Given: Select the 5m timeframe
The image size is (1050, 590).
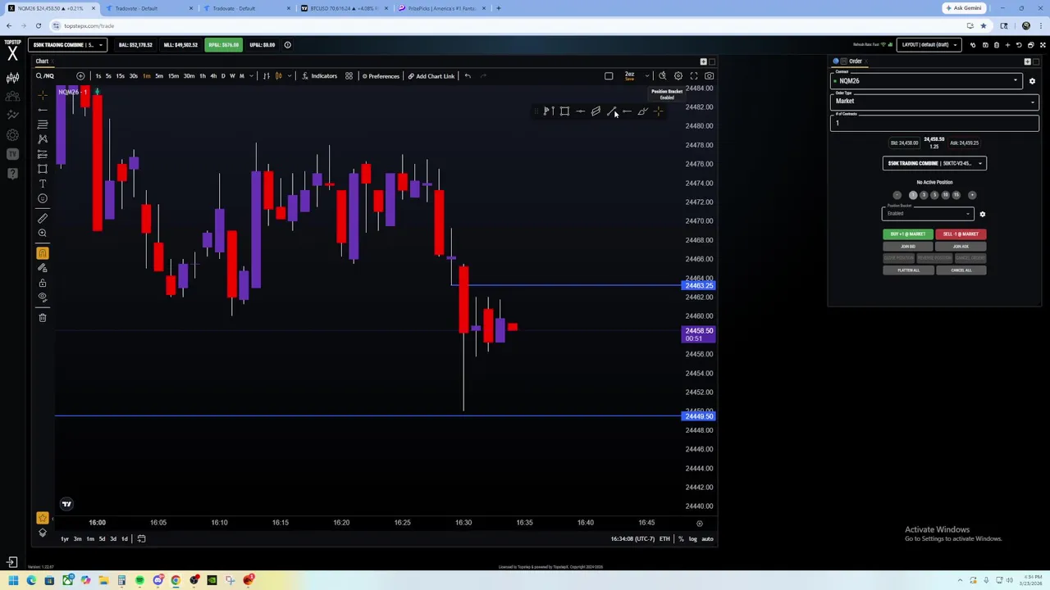Looking at the screenshot, I should point(159,76).
